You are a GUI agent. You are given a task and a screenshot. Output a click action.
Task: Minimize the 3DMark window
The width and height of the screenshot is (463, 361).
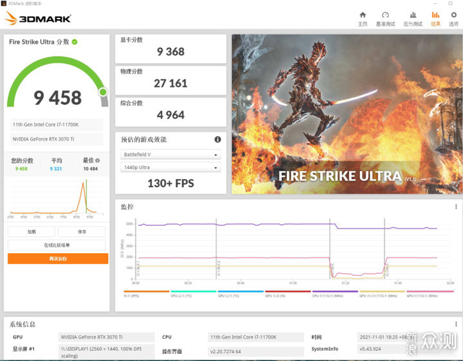(435, 3)
